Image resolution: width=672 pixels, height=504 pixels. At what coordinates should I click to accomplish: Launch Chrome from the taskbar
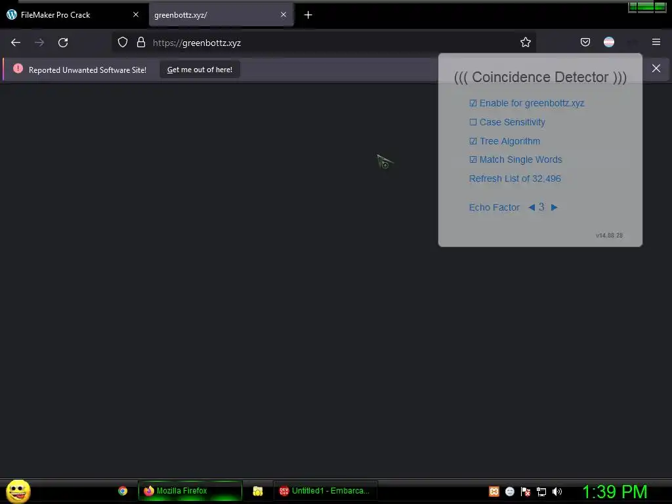[x=123, y=491]
